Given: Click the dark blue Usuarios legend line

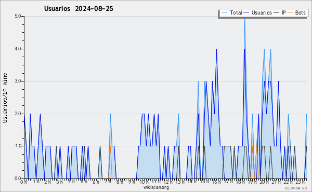Looking at the screenshot, I should tap(246, 13).
